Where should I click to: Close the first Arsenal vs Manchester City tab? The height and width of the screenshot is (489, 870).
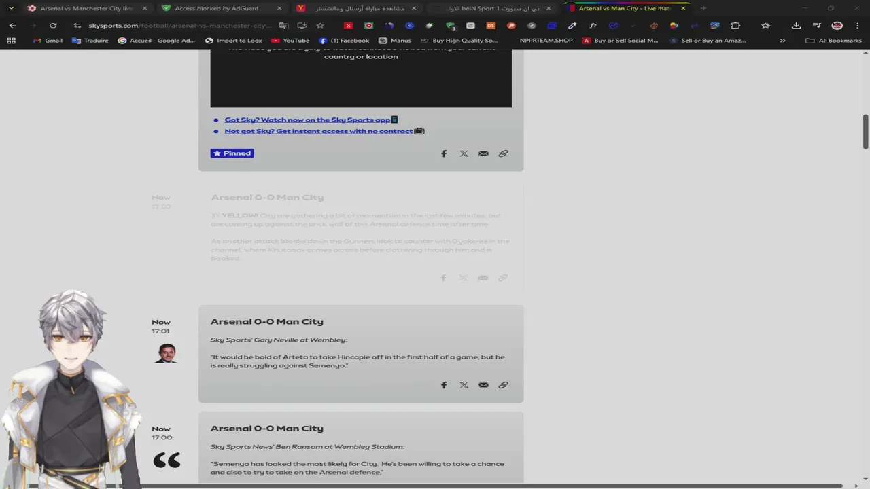[x=145, y=8]
